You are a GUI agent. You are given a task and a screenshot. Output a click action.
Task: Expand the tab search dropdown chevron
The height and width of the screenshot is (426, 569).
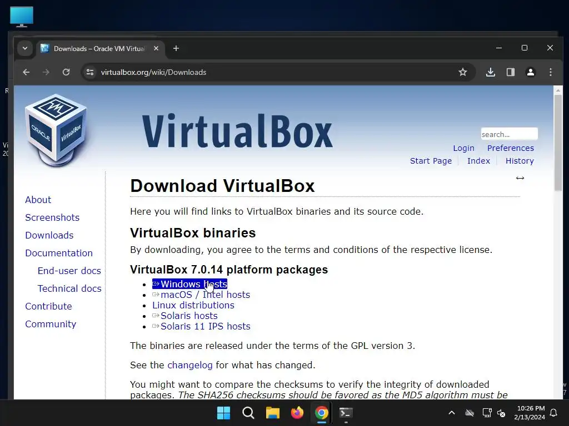click(25, 48)
